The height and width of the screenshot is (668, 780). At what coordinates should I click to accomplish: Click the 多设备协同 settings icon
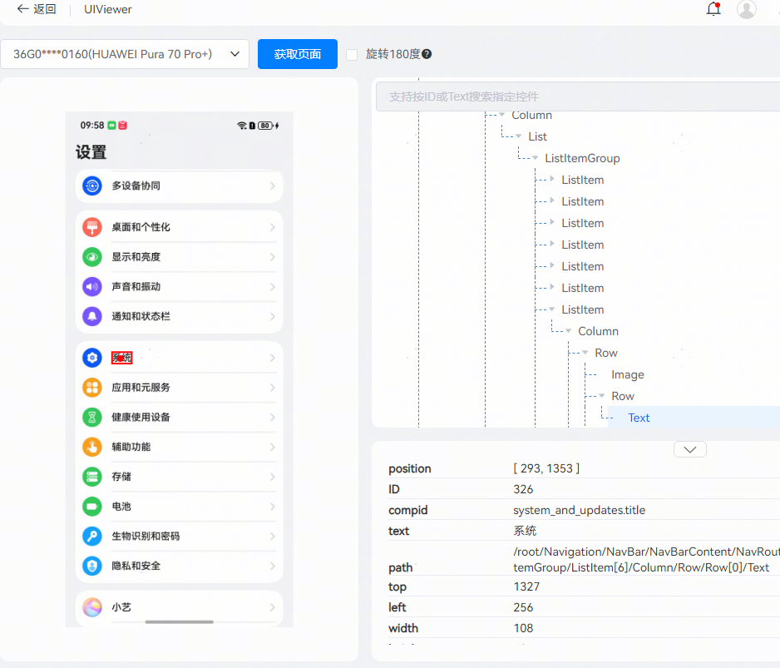(92, 186)
